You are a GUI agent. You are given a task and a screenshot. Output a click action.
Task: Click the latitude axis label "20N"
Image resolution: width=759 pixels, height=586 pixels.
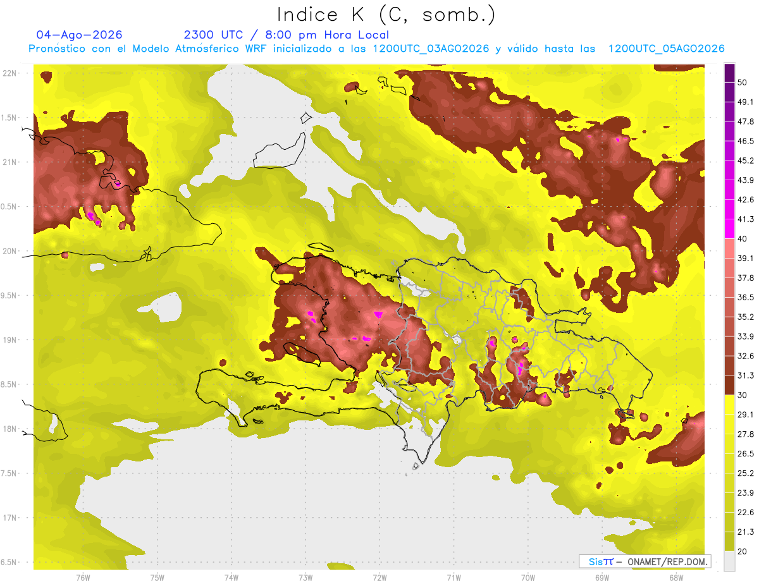coord(10,251)
